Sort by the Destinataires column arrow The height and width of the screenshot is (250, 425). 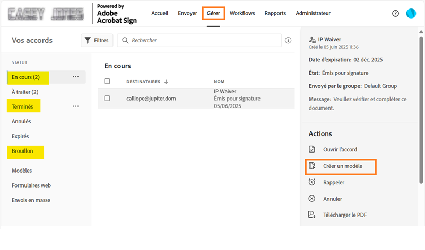[166, 82]
